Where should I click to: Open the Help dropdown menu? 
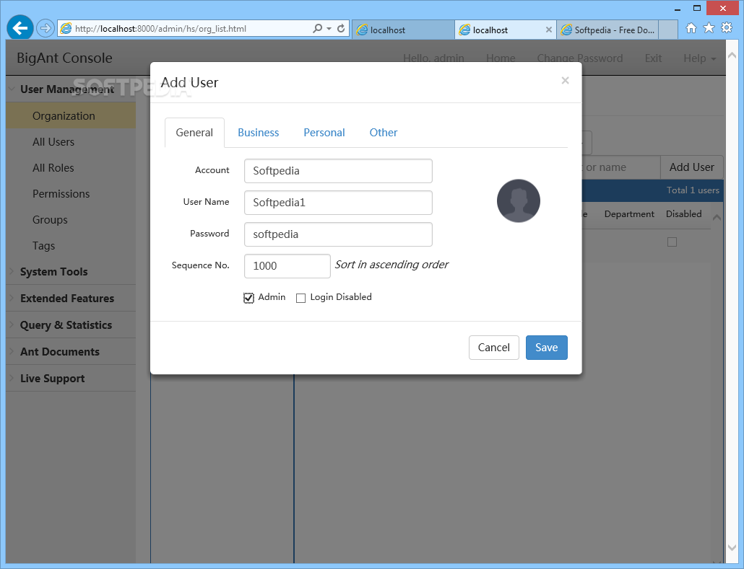(699, 58)
